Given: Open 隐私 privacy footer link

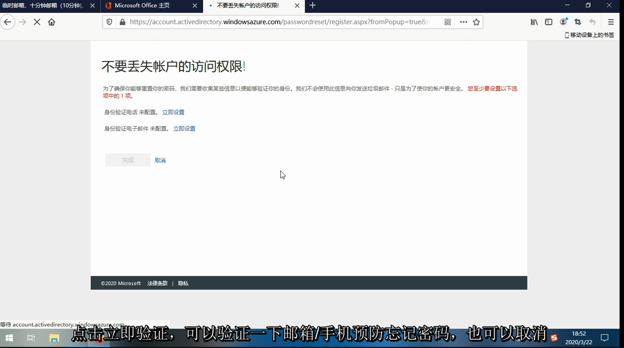Looking at the screenshot, I should [x=183, y=283].
